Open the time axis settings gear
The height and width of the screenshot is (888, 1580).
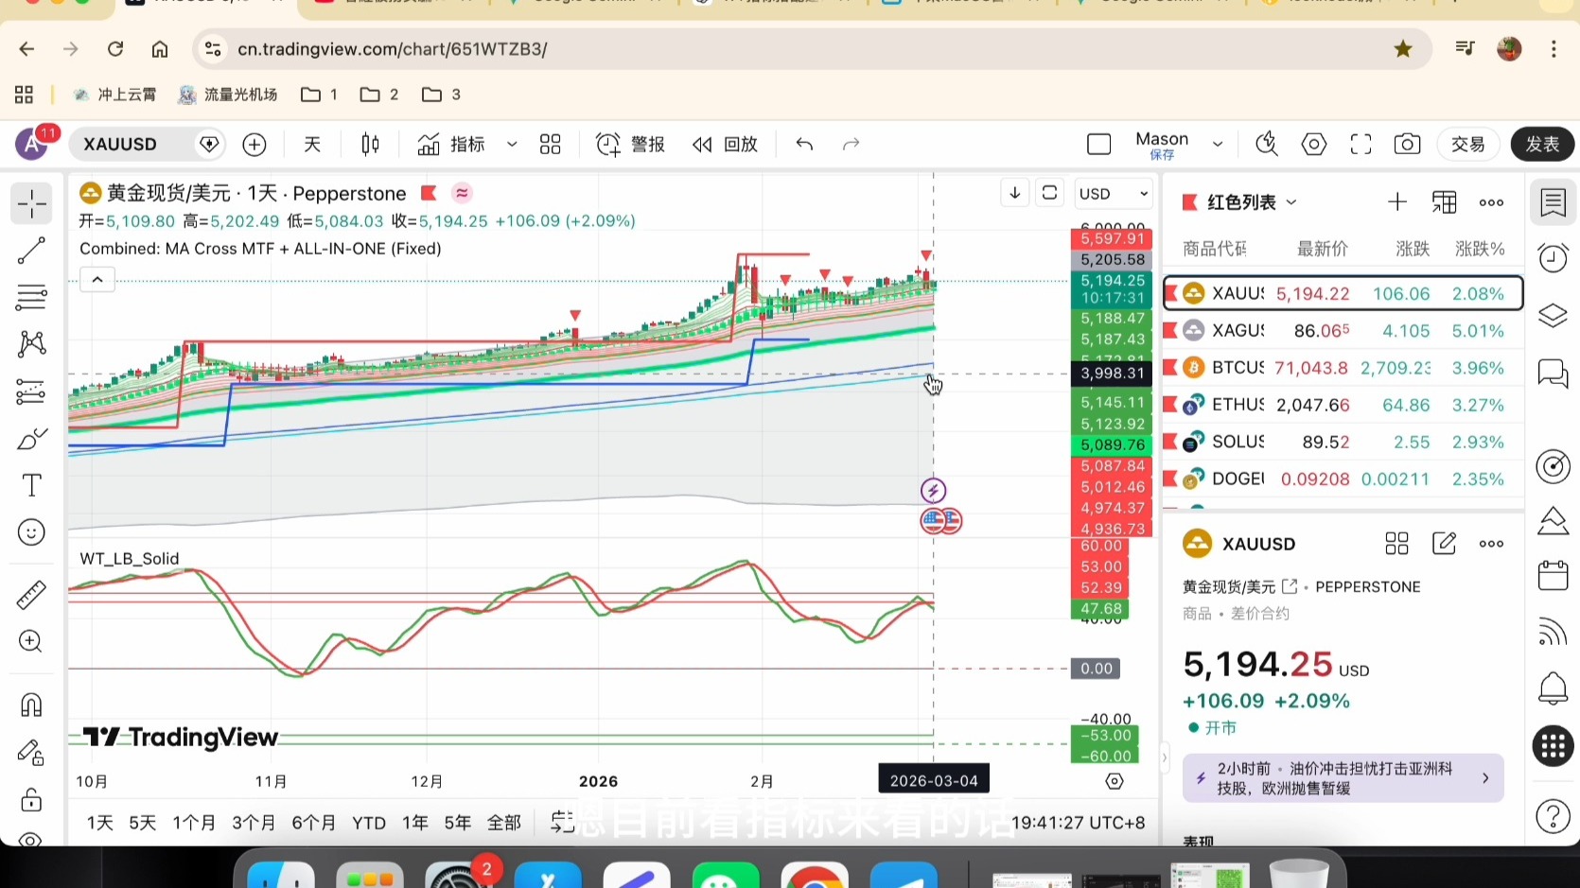pyautogui.click(x=1115, y=781)
